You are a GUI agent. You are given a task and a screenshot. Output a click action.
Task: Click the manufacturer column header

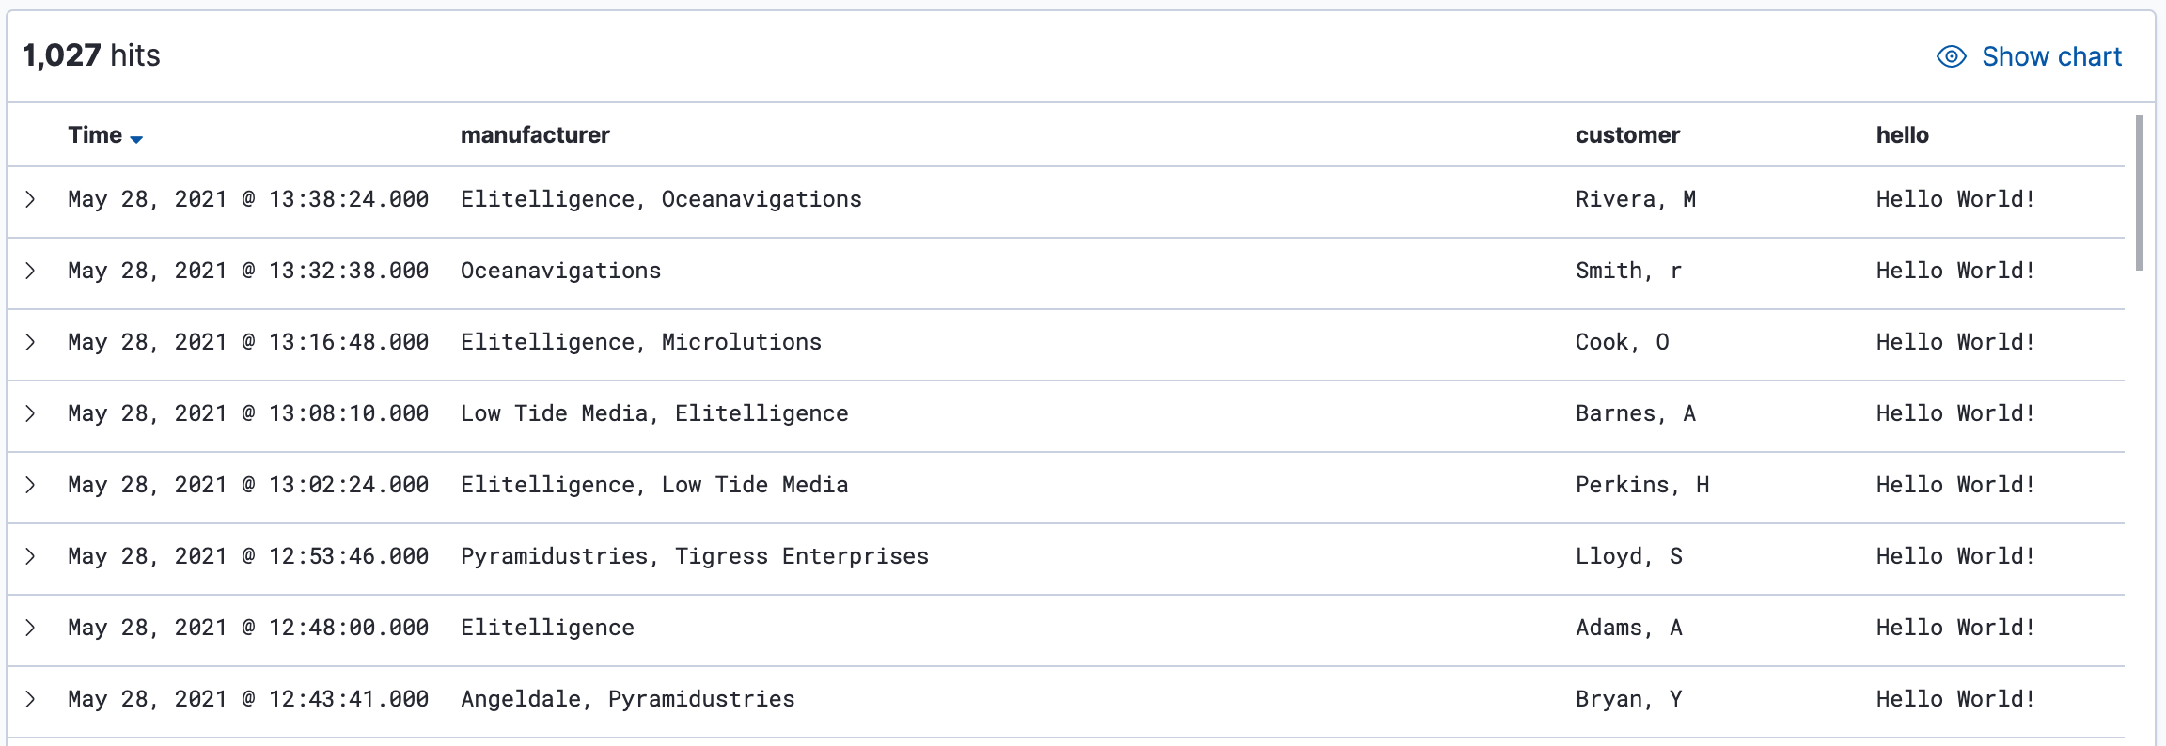point(535,135)
